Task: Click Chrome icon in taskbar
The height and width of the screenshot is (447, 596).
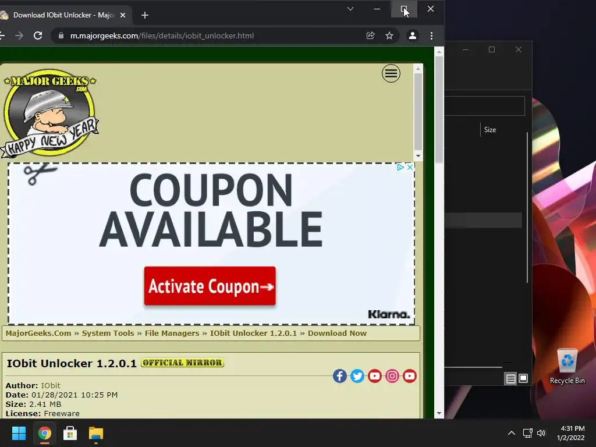Action: [44, 433]
